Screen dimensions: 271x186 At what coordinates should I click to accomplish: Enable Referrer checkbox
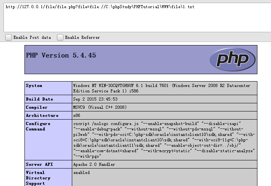coord(60,37)
